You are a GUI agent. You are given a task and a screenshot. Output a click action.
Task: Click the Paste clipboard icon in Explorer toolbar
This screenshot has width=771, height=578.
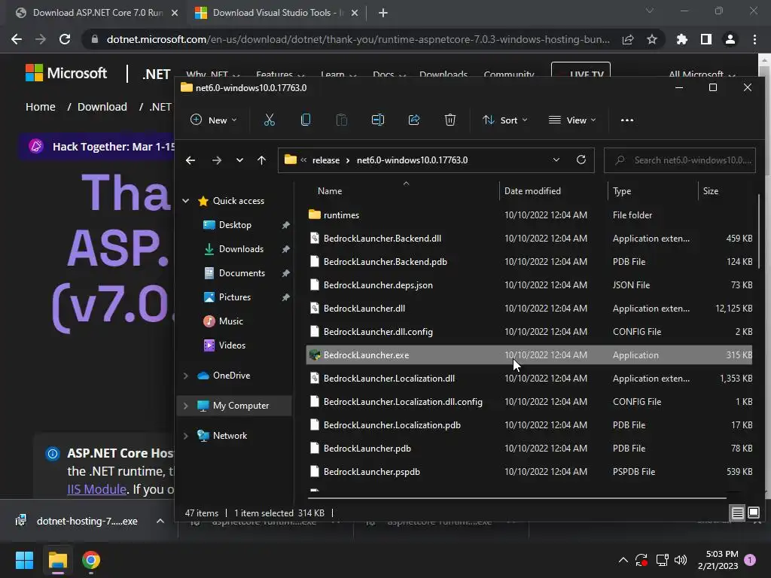[342, 120]
